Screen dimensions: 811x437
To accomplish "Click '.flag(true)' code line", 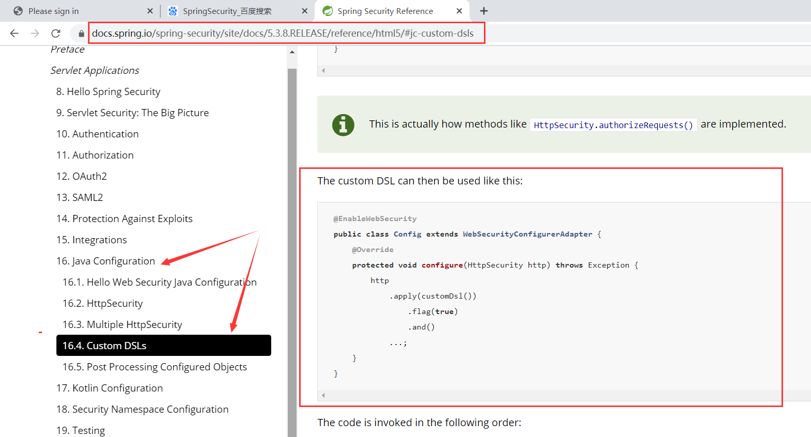I will pyautogui.click(x=433, y=311).
